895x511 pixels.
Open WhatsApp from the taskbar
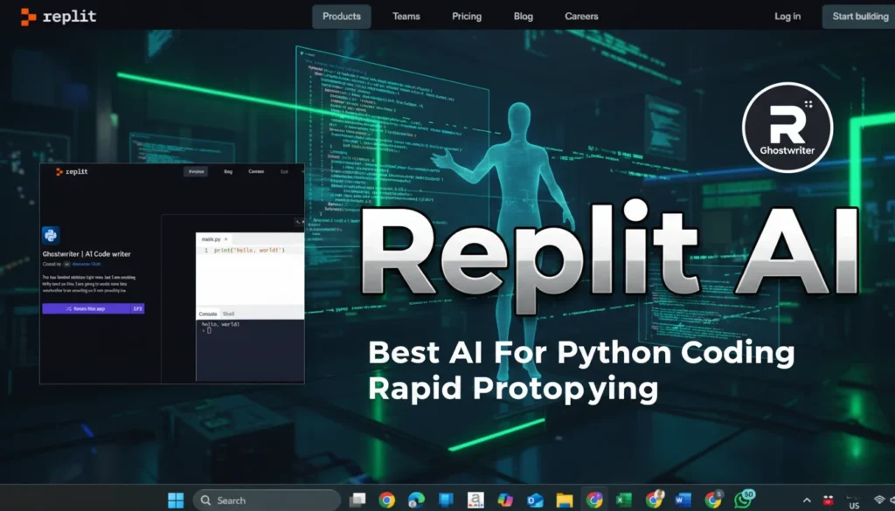[743, 500]
